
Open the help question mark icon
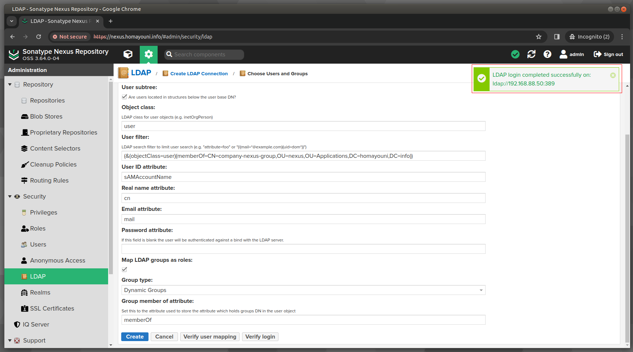547,55
